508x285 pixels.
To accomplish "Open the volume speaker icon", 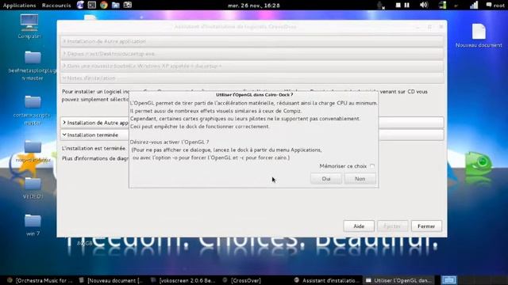I will [x=424, y=5].
